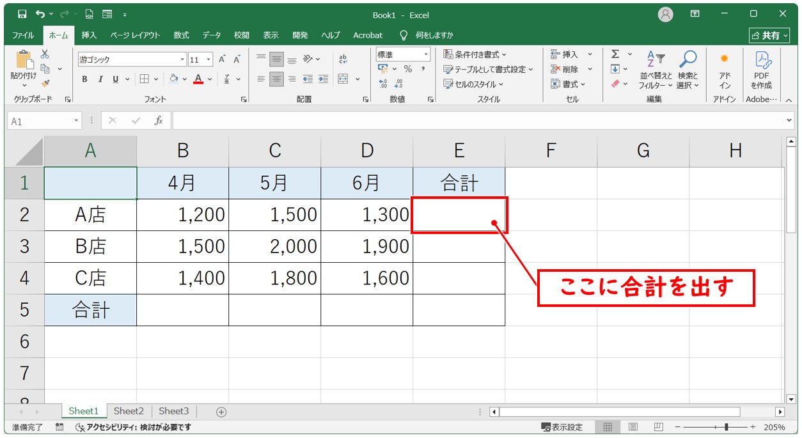Click the Copy icon in clipboard group

point(45,68)
